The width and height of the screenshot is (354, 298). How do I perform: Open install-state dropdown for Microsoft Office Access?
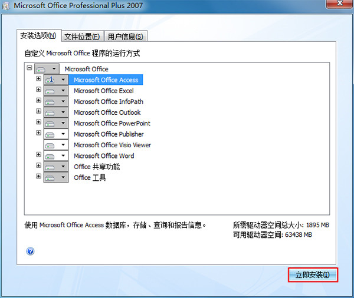coord(56,80)
